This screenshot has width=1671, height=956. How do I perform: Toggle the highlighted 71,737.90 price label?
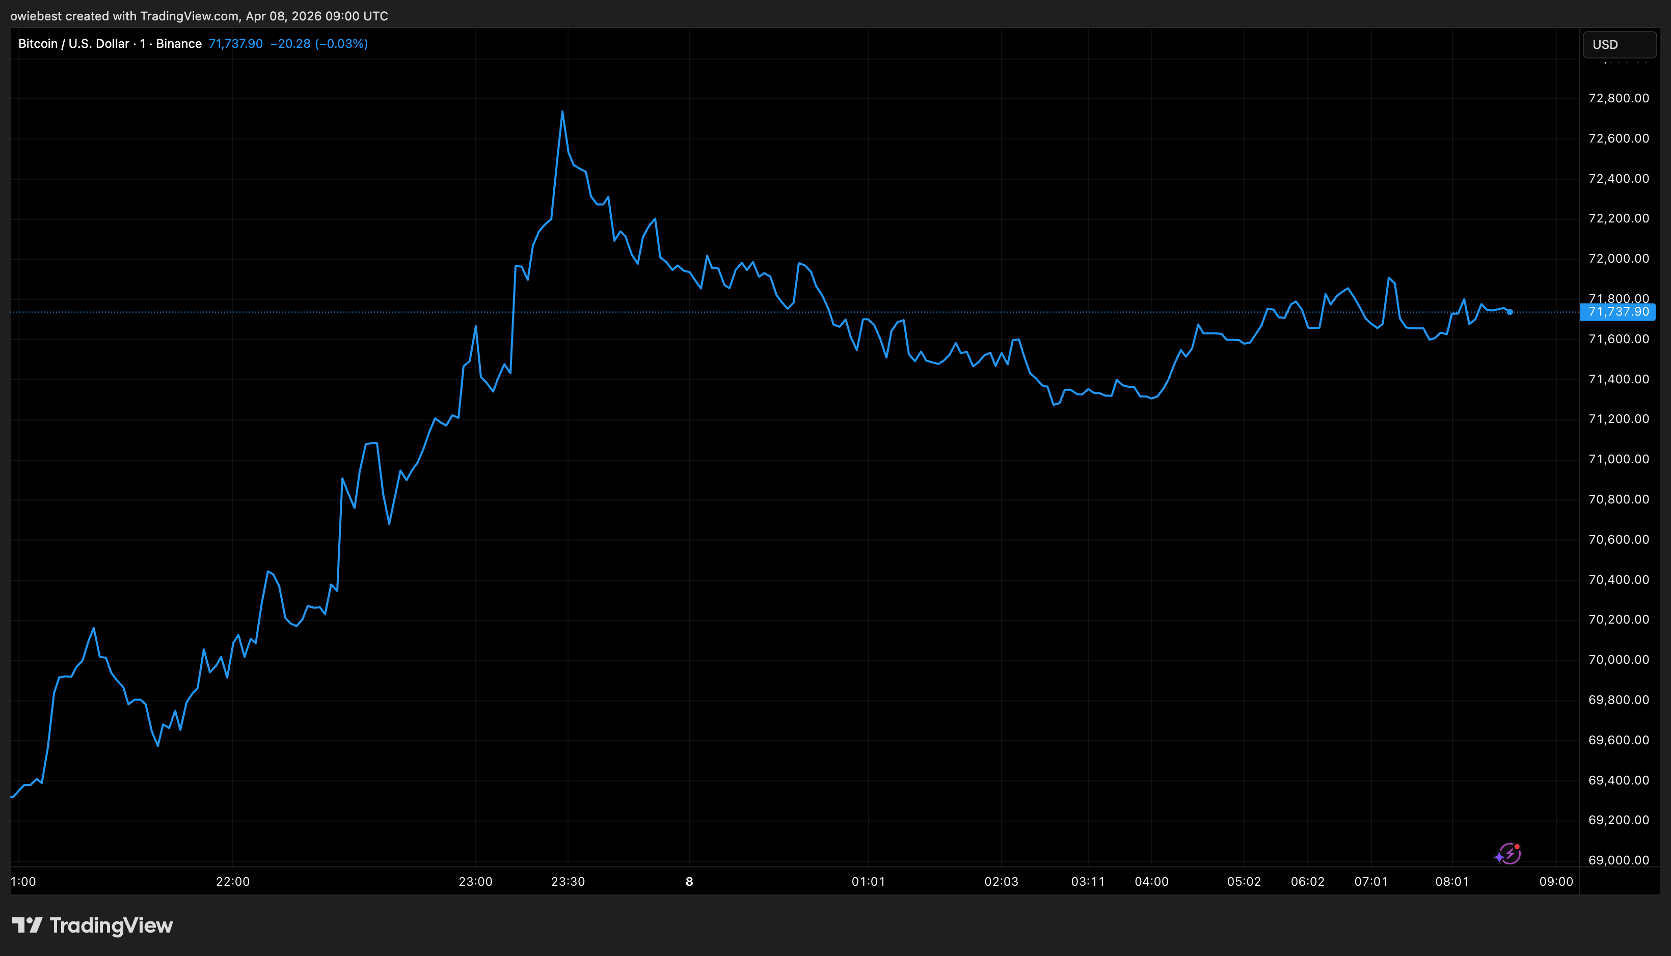point(1619,312)
